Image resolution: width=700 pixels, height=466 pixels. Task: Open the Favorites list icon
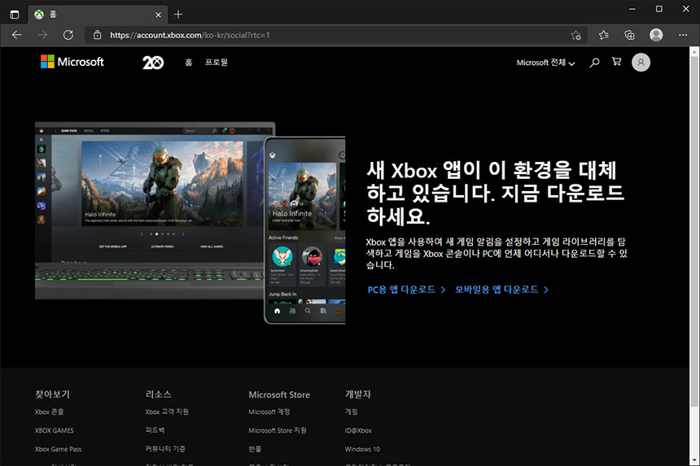(x=604, y=35)
